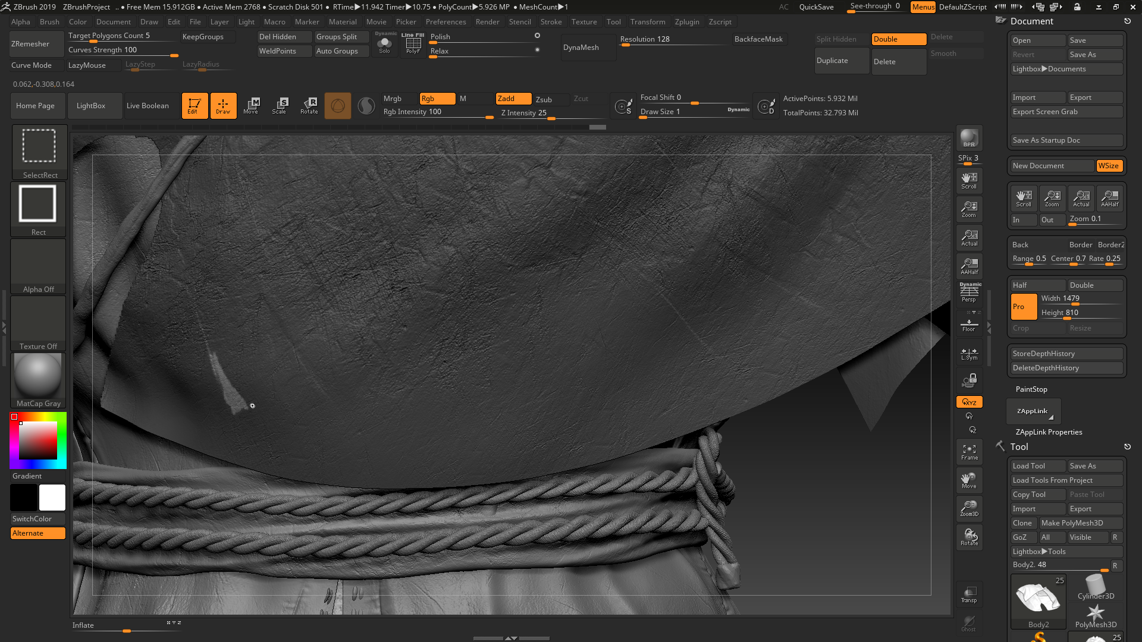Select the Rotate transform icon
This screenshot has height=642, width=1142.
(x=309, y=106)
